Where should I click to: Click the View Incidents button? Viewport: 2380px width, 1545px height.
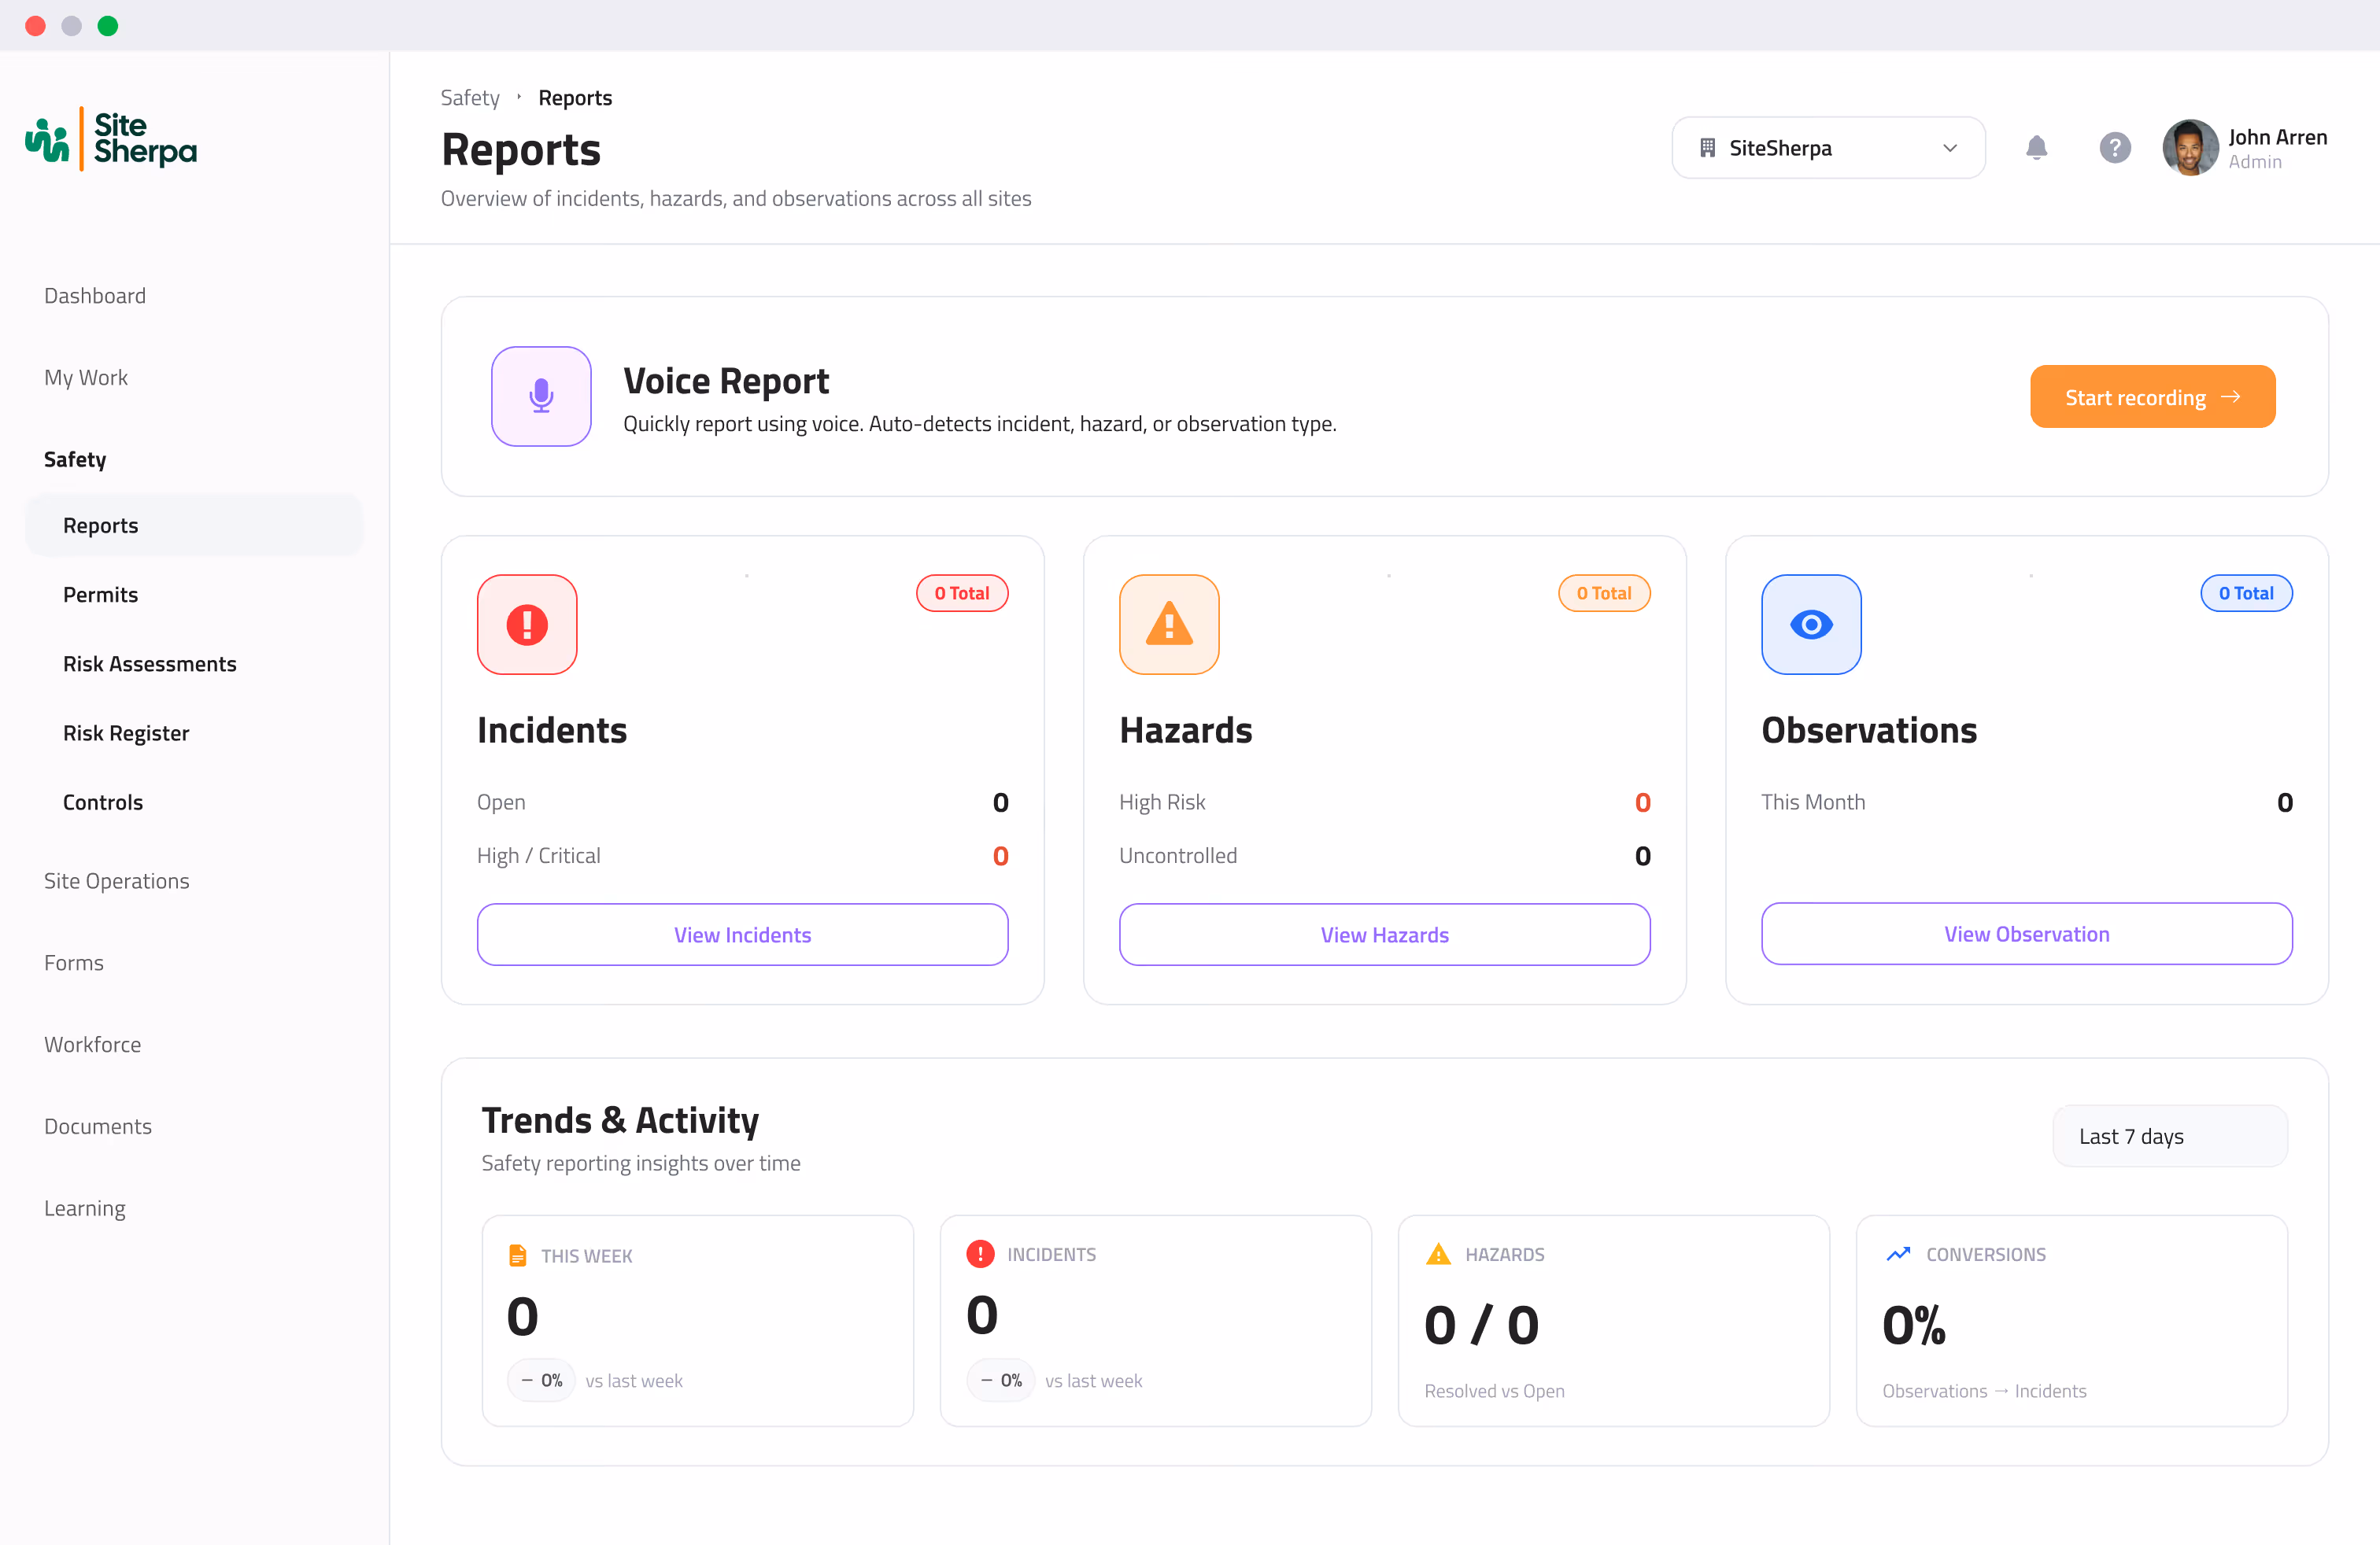[x=742, y=935]
